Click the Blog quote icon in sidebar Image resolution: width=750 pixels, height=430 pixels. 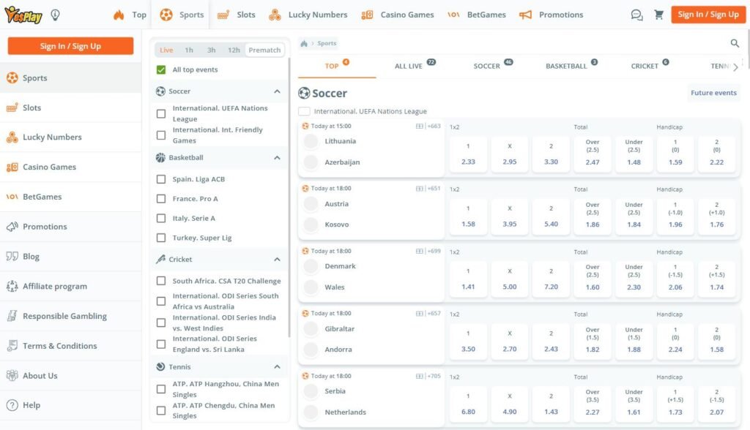(x=12, y=256)
